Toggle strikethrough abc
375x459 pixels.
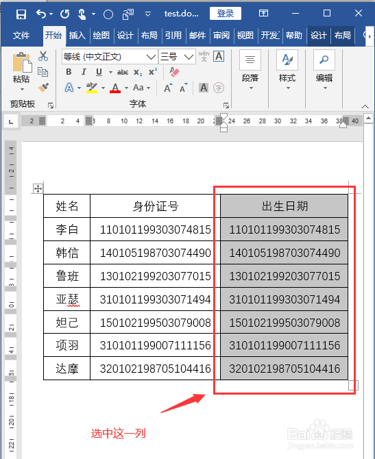tap(123, 72)
